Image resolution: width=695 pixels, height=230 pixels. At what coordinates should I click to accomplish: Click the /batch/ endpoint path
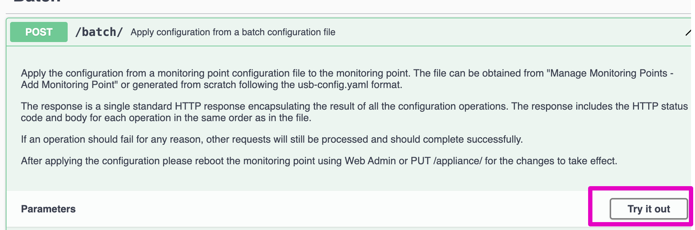[99, 32]
